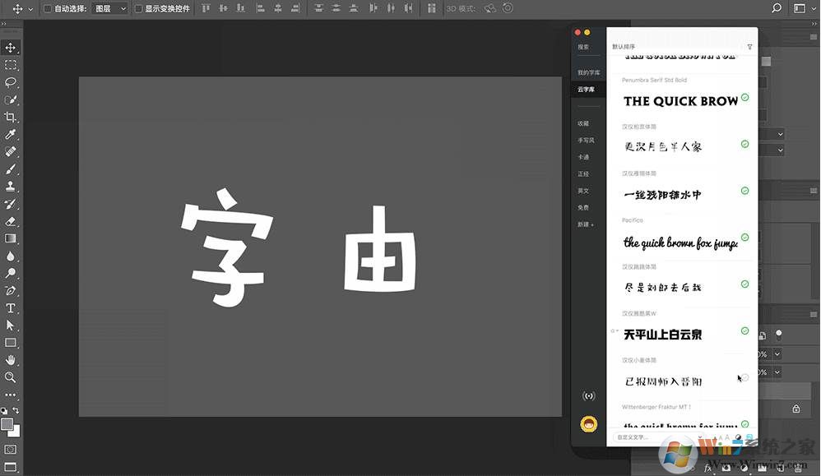This screenshot has width=821, height=476.
Task: Click the foreground color swatch
Action: click(7, 424)
